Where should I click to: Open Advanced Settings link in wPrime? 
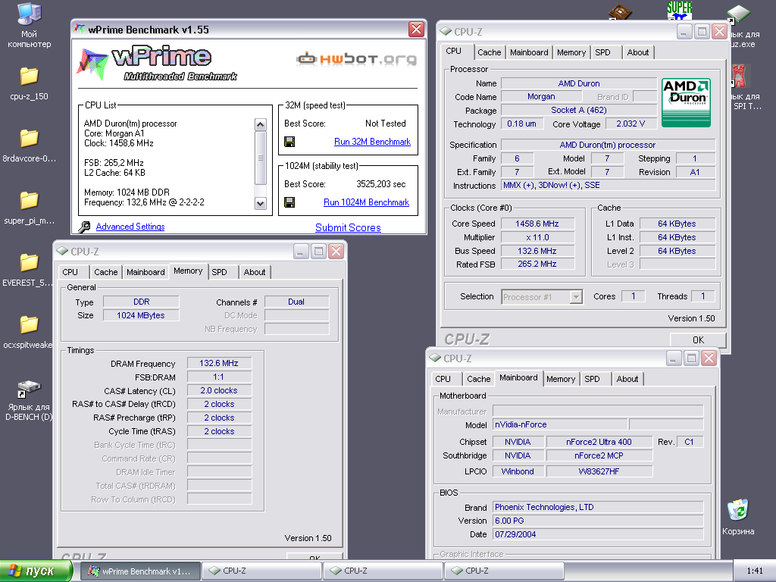(x=130, y=227)
